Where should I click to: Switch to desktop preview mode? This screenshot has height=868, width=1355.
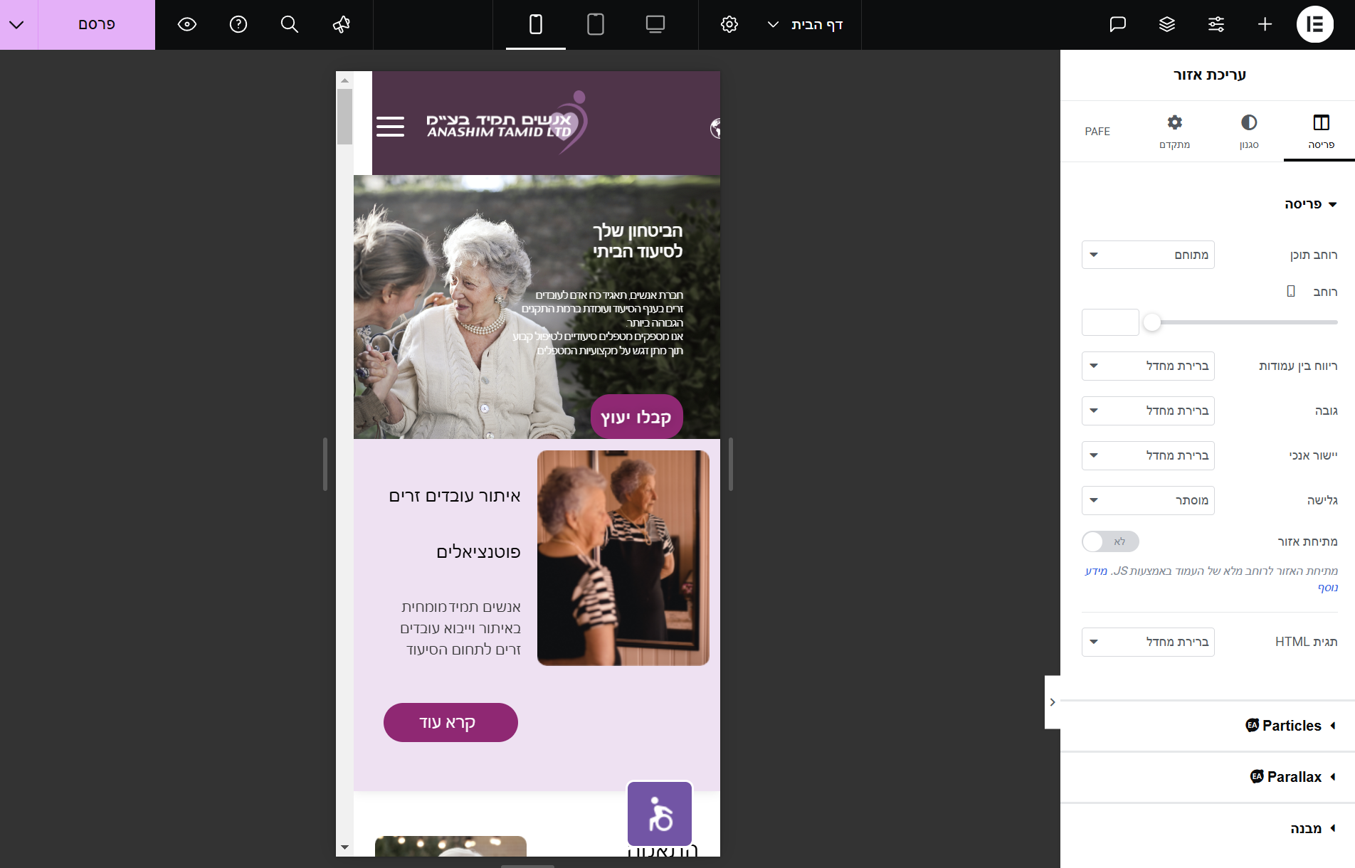click(655, 24)
